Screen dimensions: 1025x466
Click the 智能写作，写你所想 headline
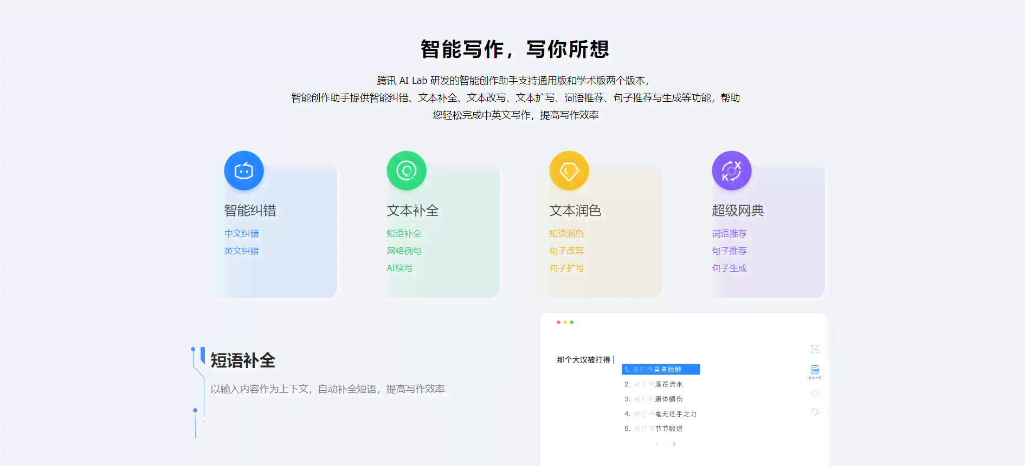514,49
